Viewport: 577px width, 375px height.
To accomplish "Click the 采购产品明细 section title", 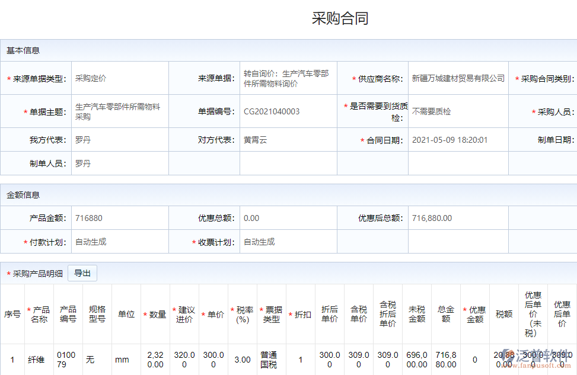I will click(38, 274).
